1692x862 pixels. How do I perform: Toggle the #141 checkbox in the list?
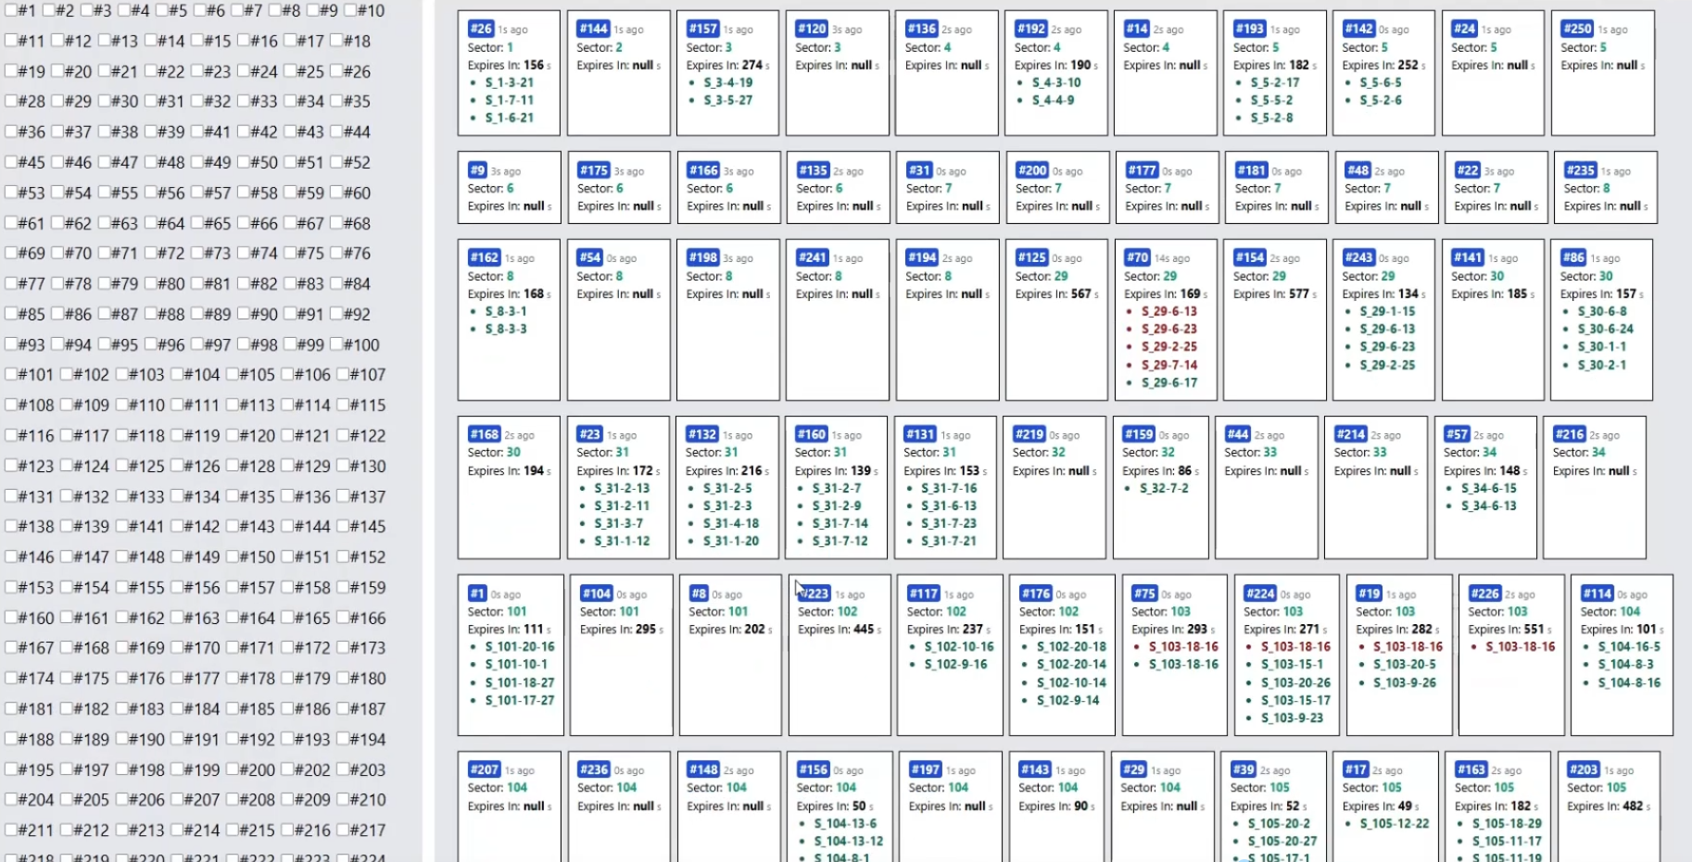[x=121, y=526]
